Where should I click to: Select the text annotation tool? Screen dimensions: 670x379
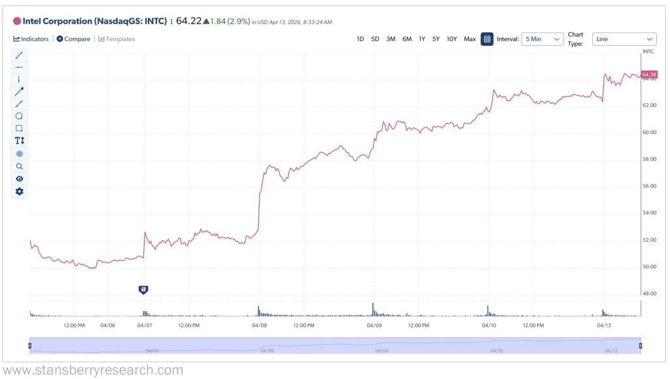click(19, 140)
